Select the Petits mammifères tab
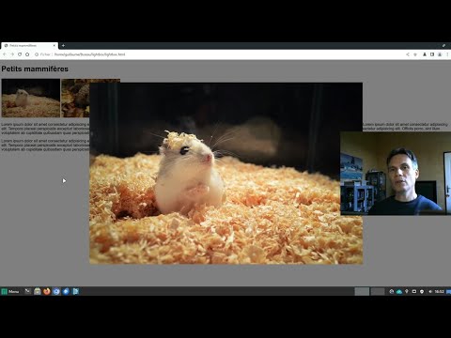The image size is (451, 338). [29, 46]
